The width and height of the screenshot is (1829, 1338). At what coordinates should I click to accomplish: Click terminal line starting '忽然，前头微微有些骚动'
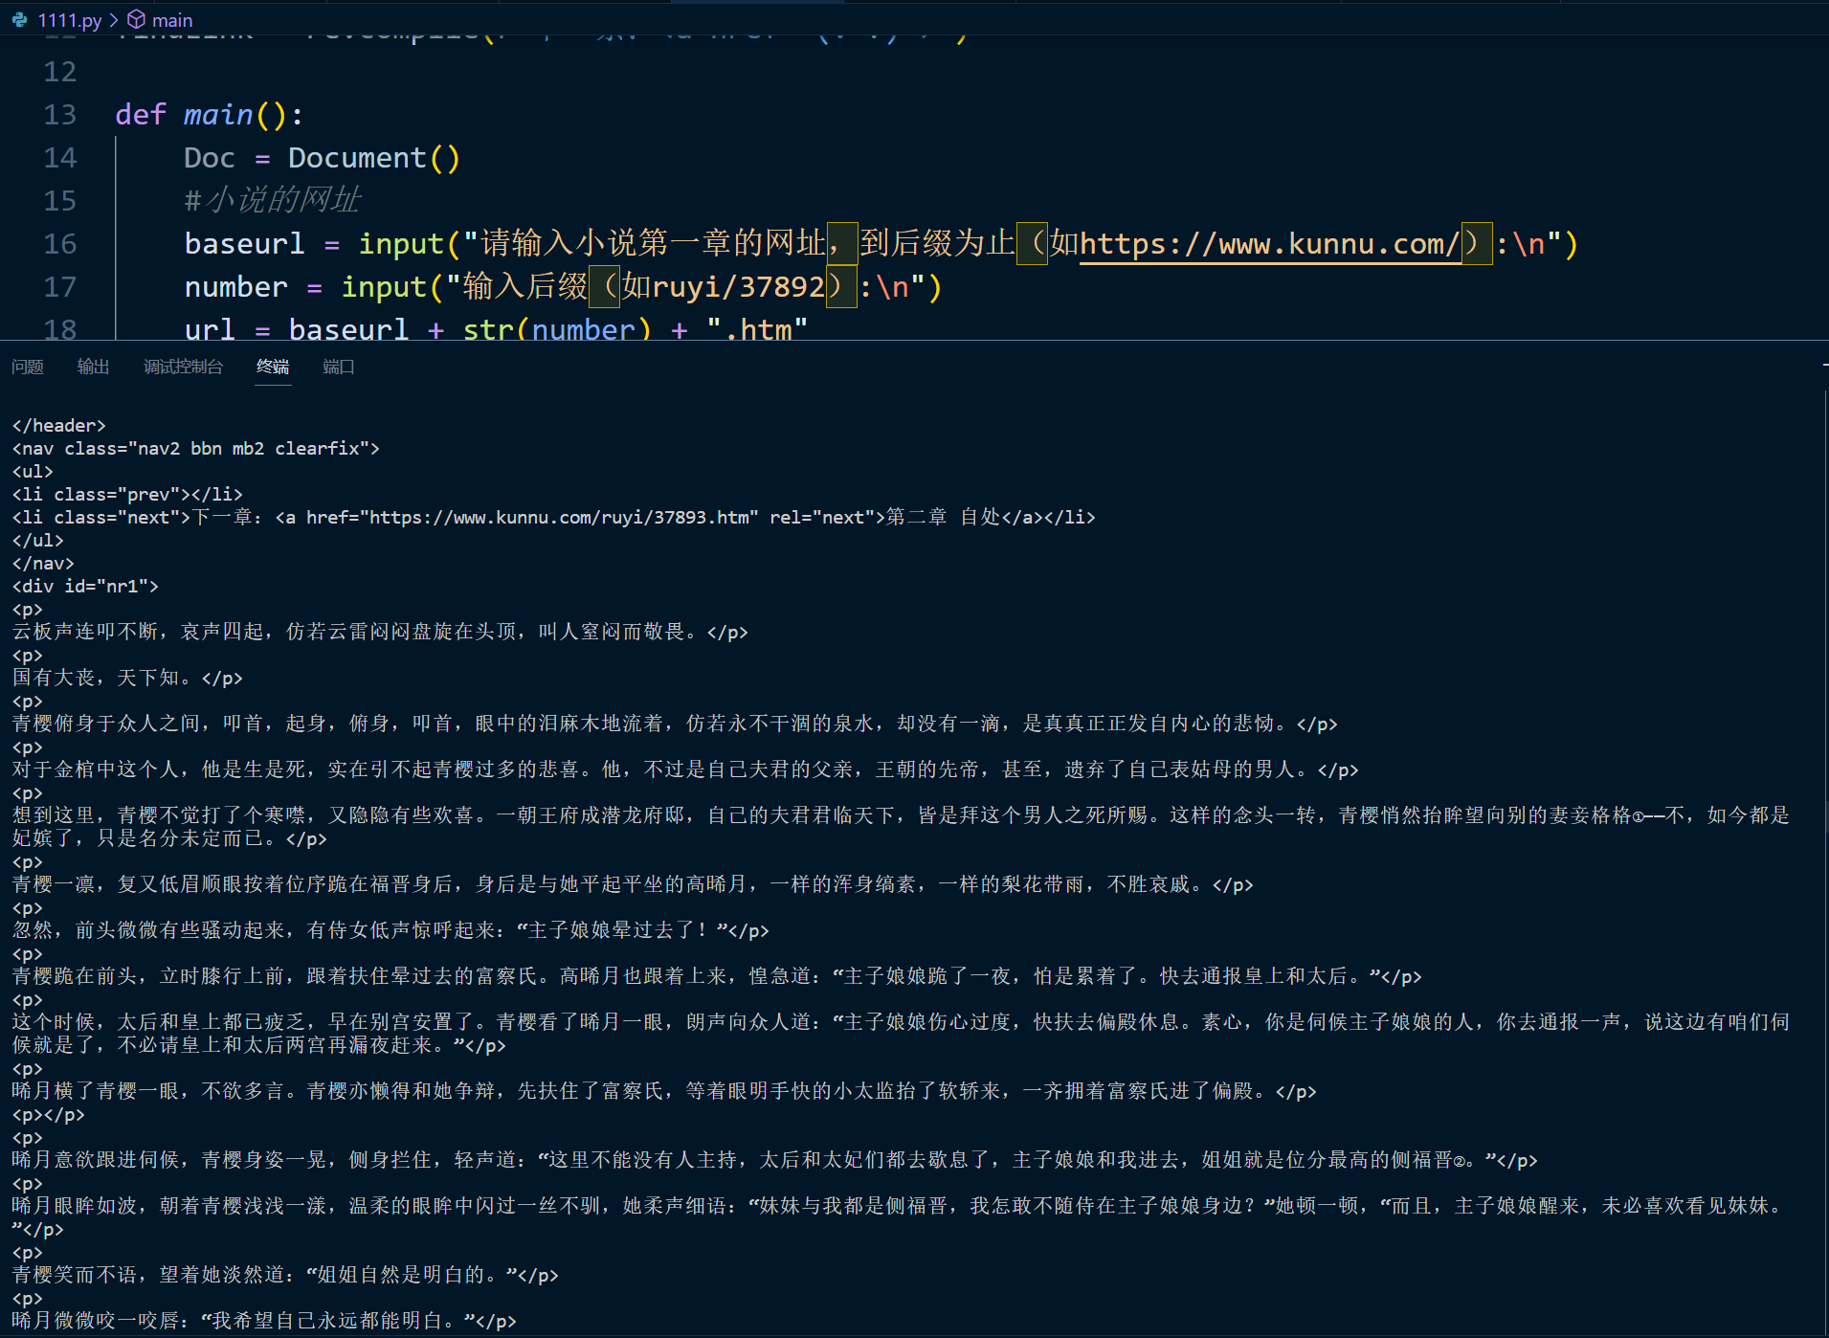[390, 930]
